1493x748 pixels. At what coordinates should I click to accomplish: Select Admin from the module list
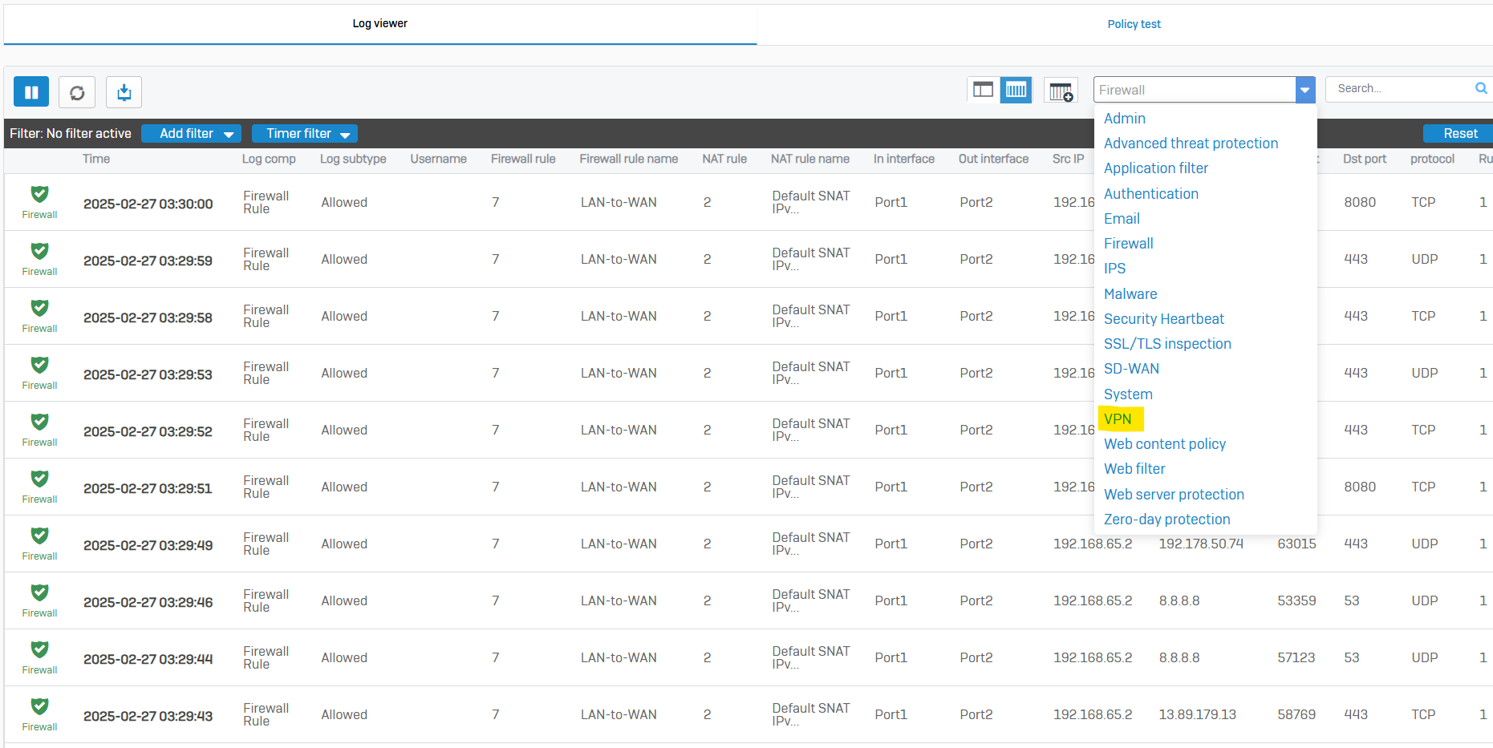tap(1125, 119)
